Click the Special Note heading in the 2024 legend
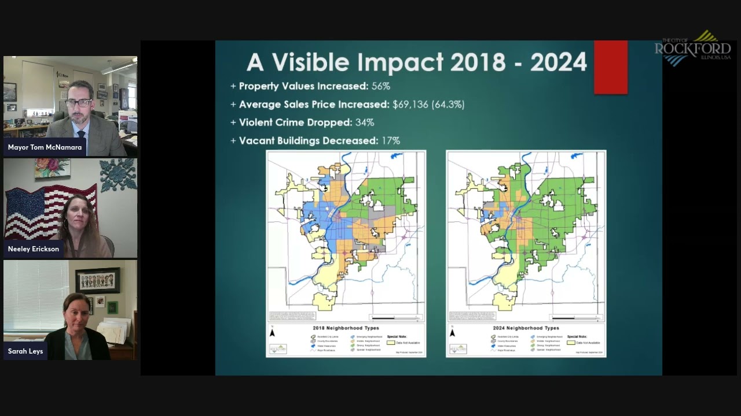This screenshot has width=741, height=416. [x=577, y=336]
